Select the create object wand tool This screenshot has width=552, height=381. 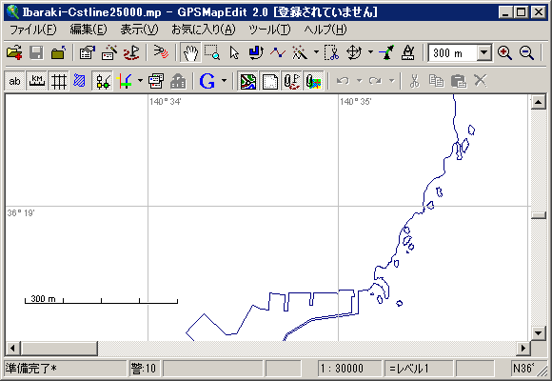[x=300, y=53]
